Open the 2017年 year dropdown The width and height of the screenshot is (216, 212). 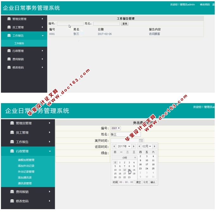(124, 146)
